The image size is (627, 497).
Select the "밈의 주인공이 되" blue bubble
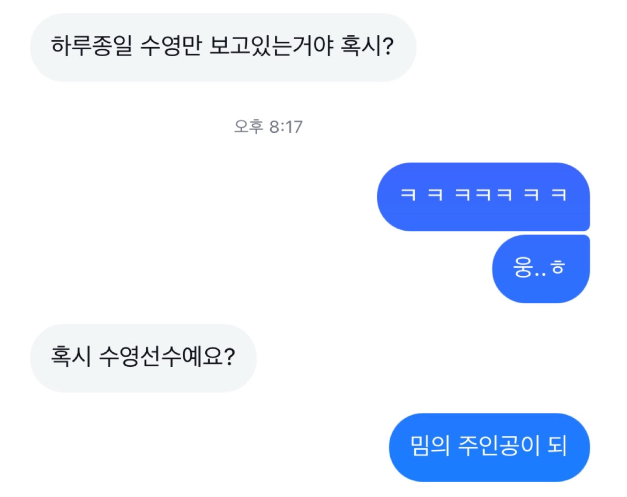point(489,447)
